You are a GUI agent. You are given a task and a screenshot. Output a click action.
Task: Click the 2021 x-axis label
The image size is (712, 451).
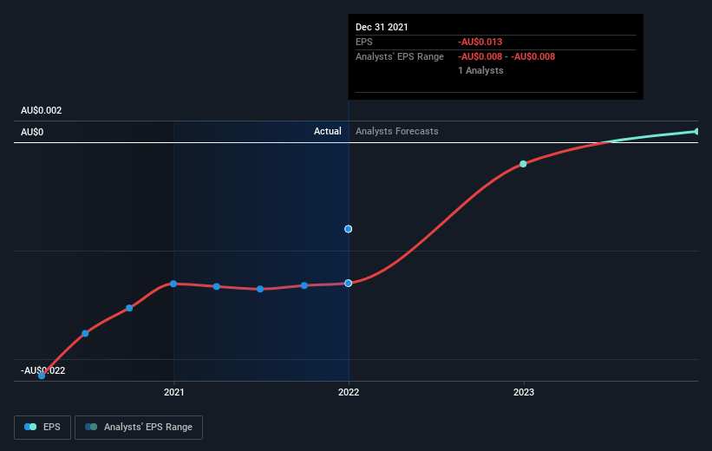(x=174, y=392)
